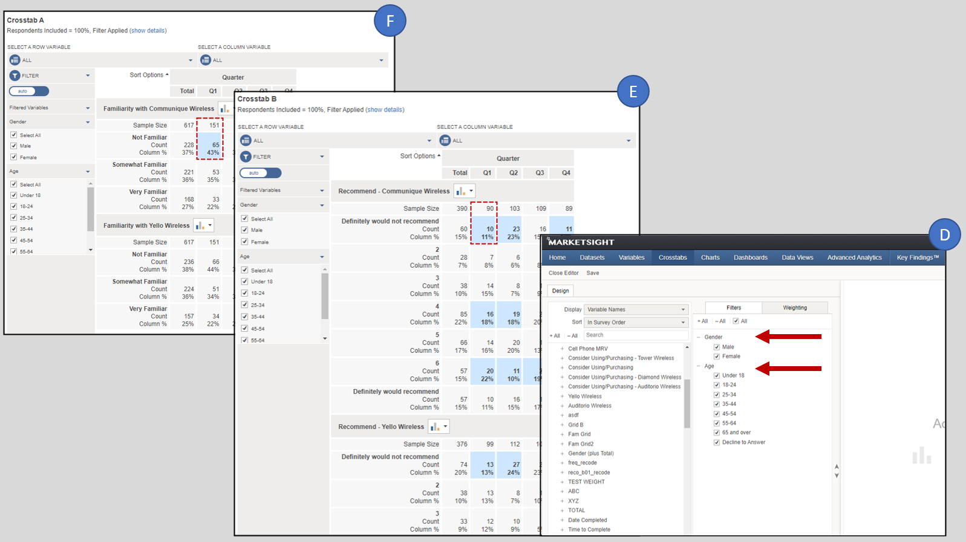The width and height of the screenshot is (966, 542).
Task: Uncheck 65 and over in editor Filters panel
Action: pos(717,433)
